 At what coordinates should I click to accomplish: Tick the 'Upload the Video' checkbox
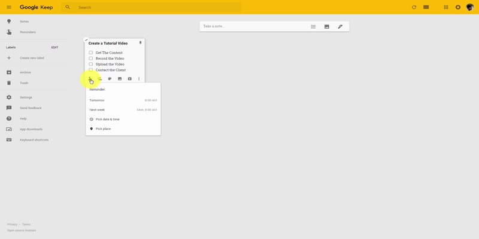click(91, 64)
